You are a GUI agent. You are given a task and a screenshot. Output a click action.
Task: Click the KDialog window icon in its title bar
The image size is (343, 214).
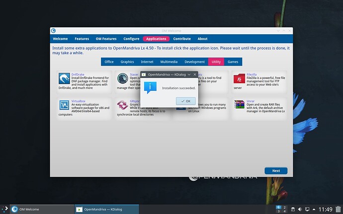pos(144,74)
